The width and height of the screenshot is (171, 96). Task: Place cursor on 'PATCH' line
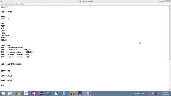3,40
